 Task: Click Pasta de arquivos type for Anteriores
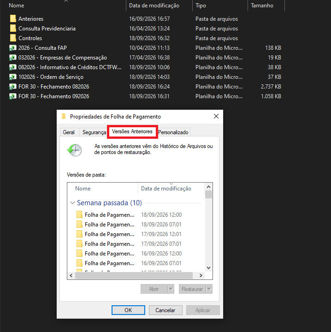pos(217,19)
